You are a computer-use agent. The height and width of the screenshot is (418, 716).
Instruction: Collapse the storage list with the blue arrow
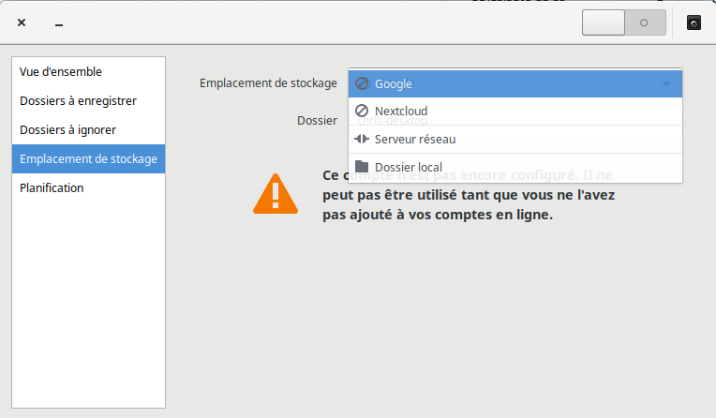(x=666, y=83)
